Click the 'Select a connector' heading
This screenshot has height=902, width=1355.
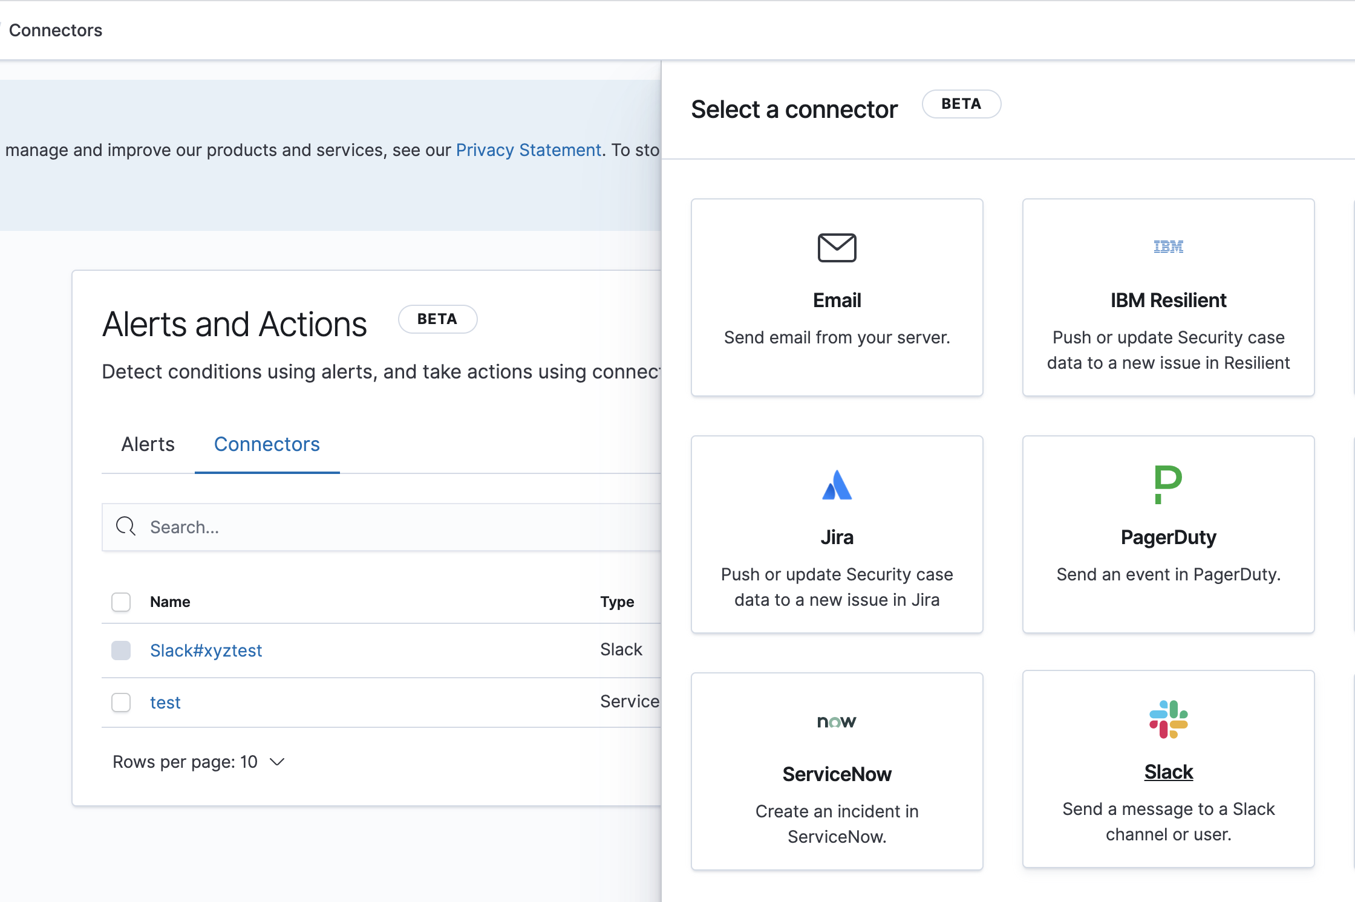tap(794, 109)
